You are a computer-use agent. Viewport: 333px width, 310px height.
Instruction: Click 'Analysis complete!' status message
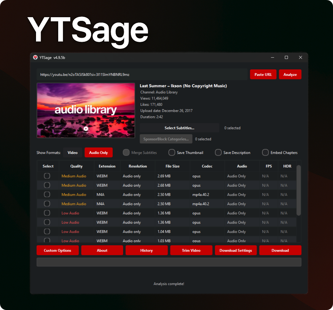(169, 284)
